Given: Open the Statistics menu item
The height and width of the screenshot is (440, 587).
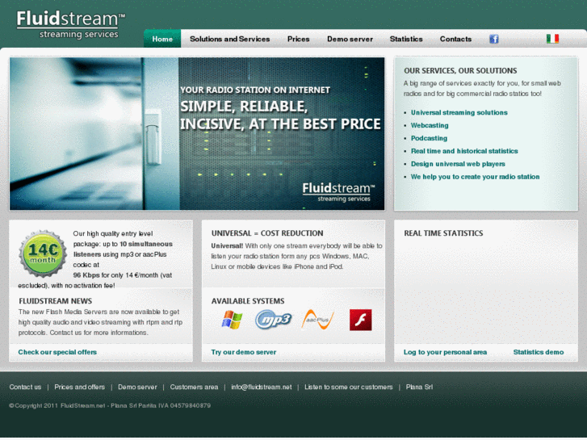Looking at the screenshot, I should pos(406,39).
